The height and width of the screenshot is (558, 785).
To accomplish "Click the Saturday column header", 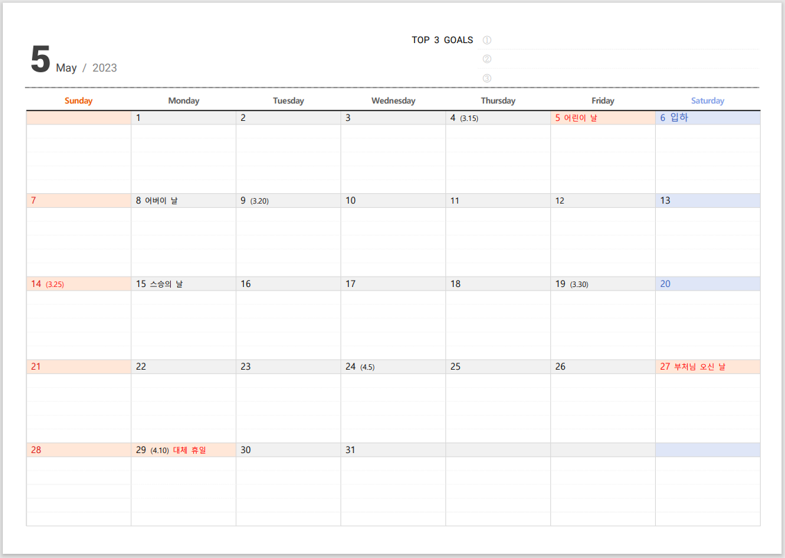I will (707, 101).
